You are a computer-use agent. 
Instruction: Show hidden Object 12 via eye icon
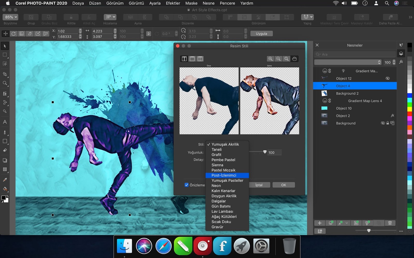coord(388,78)
